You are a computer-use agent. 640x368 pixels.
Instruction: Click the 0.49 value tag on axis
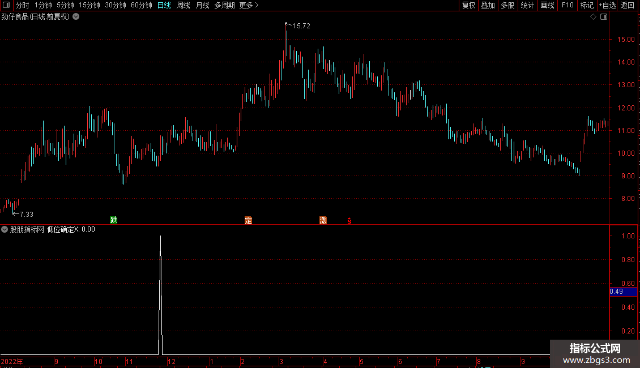(623, 292)
